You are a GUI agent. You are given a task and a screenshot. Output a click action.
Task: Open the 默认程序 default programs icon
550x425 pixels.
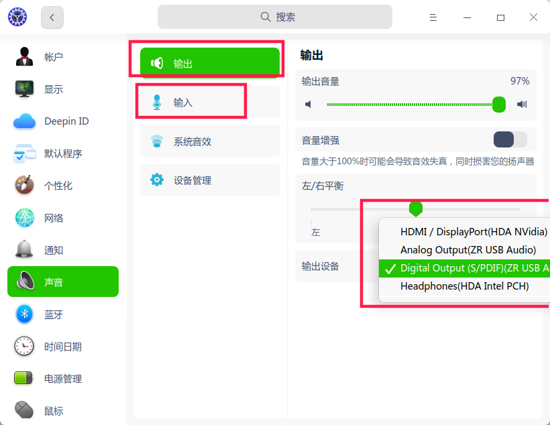coord(24,154)
